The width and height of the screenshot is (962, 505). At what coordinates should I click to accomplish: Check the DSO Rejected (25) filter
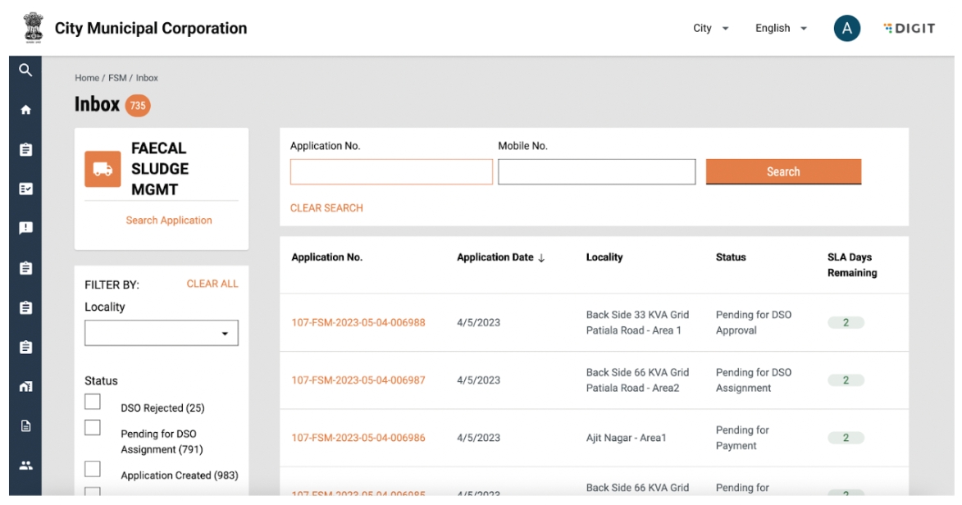(93, 402)
